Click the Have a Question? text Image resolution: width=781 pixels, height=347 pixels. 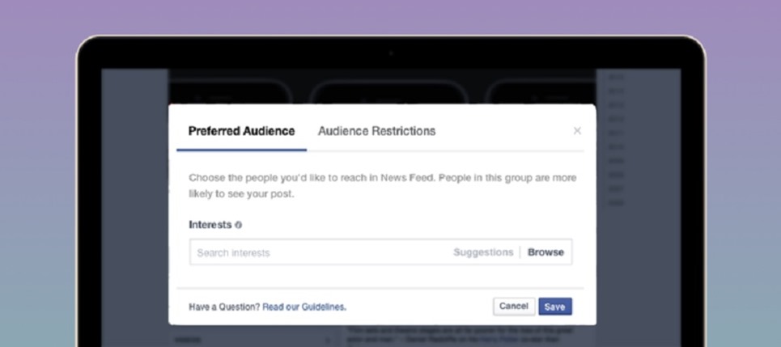[x=224, y=307]
